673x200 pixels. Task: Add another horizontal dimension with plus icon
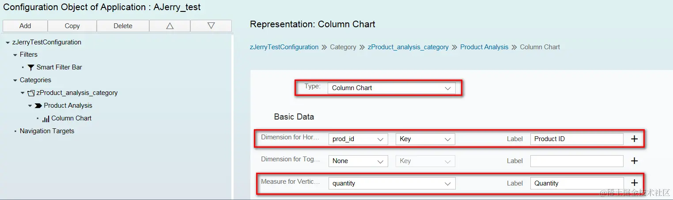point(634,139)
